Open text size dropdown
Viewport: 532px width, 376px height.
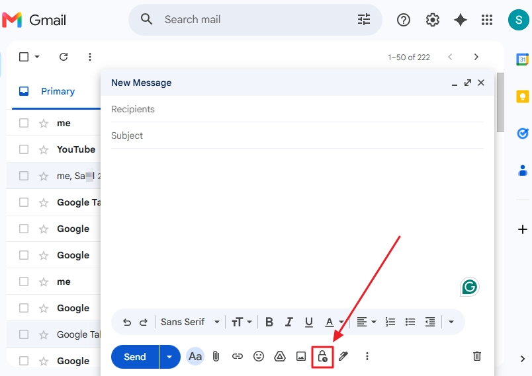[242, 322]
